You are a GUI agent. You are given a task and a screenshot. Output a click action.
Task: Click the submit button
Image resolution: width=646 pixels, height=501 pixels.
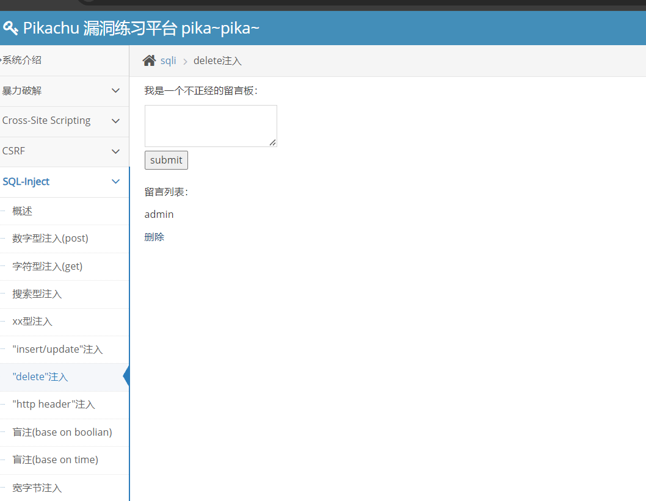click(166, 160)
